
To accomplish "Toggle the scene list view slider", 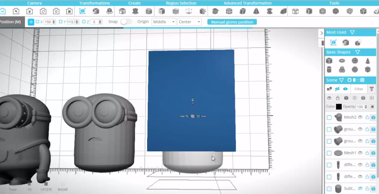I will [356, 80].
